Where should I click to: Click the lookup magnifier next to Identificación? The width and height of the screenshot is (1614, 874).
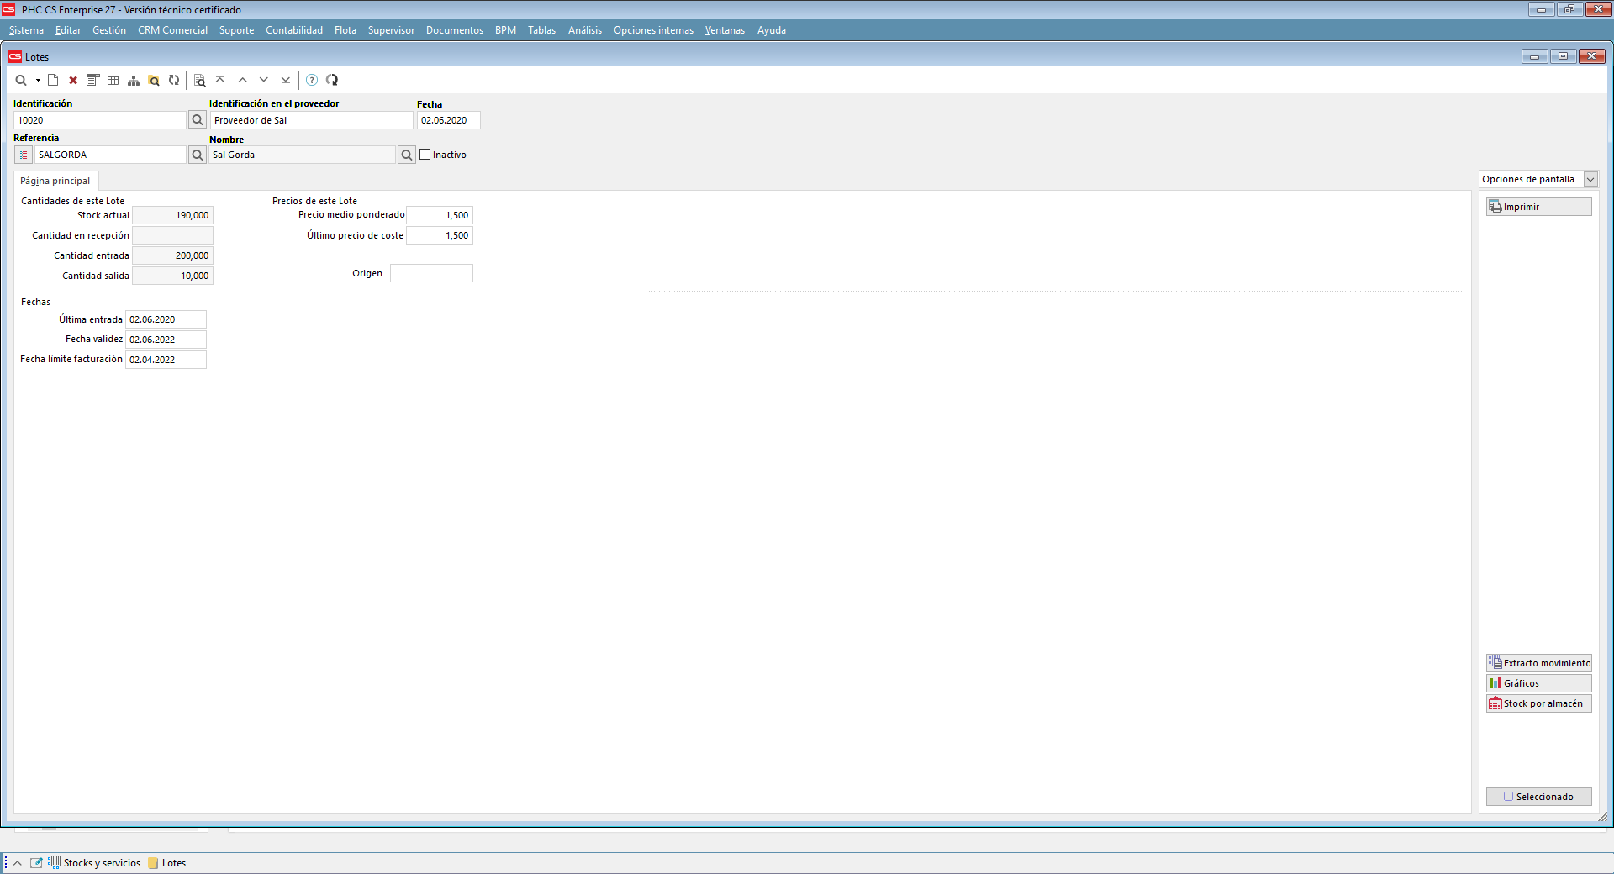tap(198, 120)
